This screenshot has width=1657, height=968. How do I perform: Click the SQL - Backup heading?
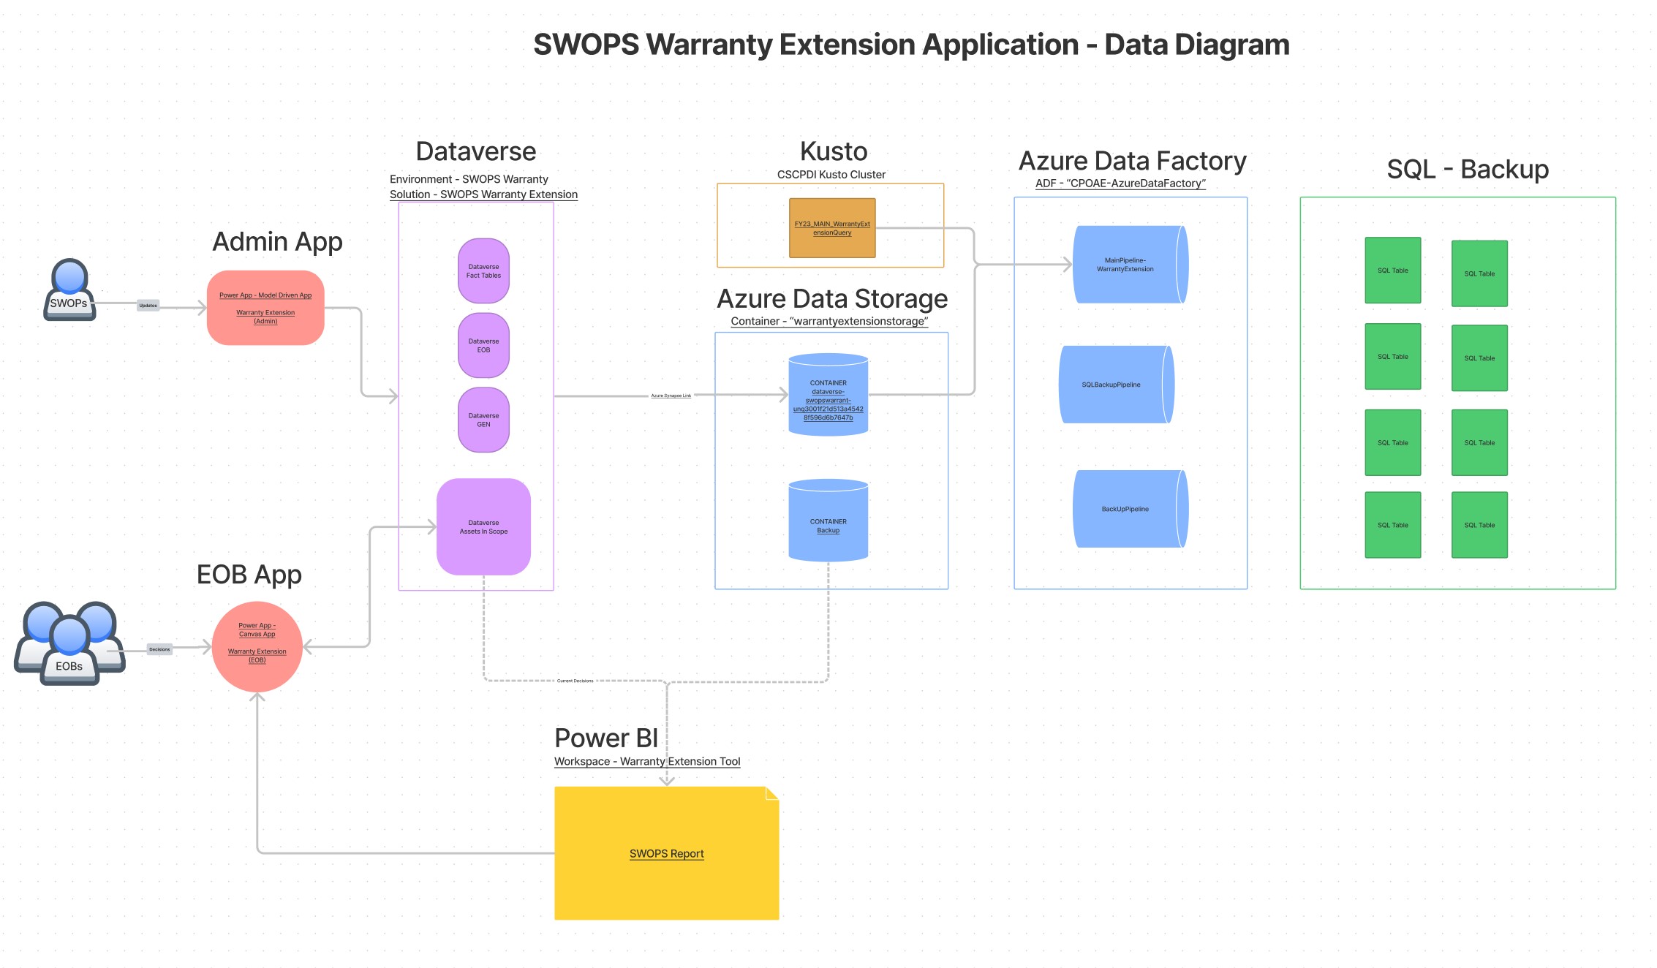(x=1468, y=170)
